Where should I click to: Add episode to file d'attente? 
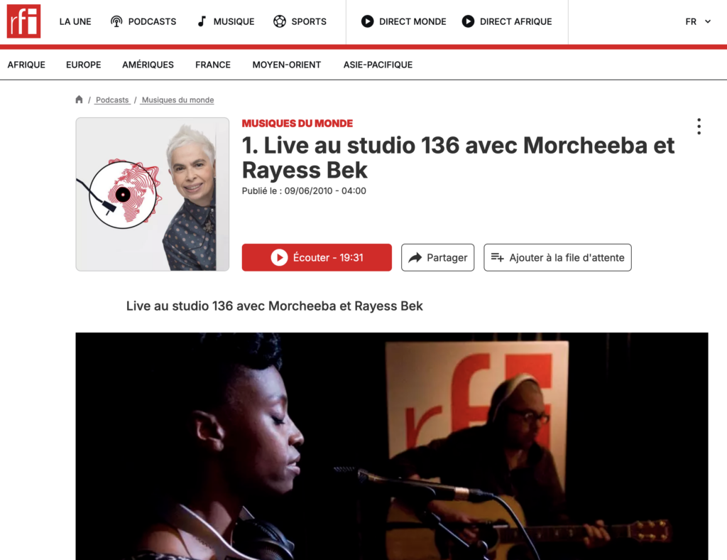point(557,257)
